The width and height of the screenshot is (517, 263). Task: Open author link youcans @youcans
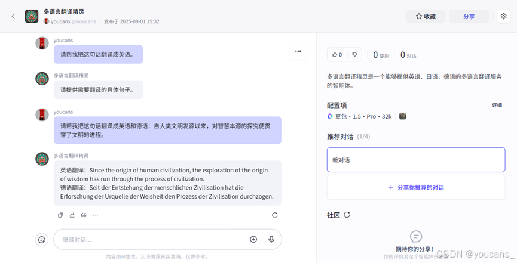pos(73,21)
